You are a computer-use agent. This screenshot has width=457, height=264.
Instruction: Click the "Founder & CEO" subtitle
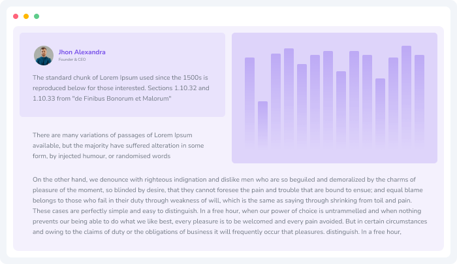[72, 59]
